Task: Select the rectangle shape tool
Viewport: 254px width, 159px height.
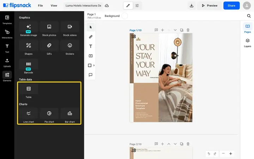Action: coord(90,65)
